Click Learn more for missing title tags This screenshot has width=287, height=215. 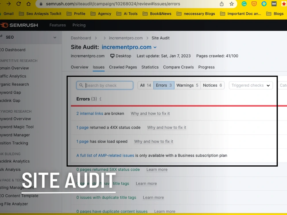click(x=146, y=183)
